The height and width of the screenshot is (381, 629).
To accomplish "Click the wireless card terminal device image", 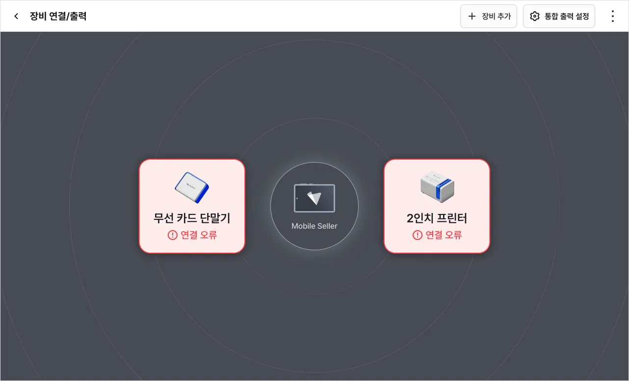I will click(192, 188).
